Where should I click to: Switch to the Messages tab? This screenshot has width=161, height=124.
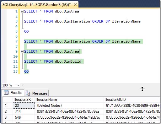coord(36,93)
